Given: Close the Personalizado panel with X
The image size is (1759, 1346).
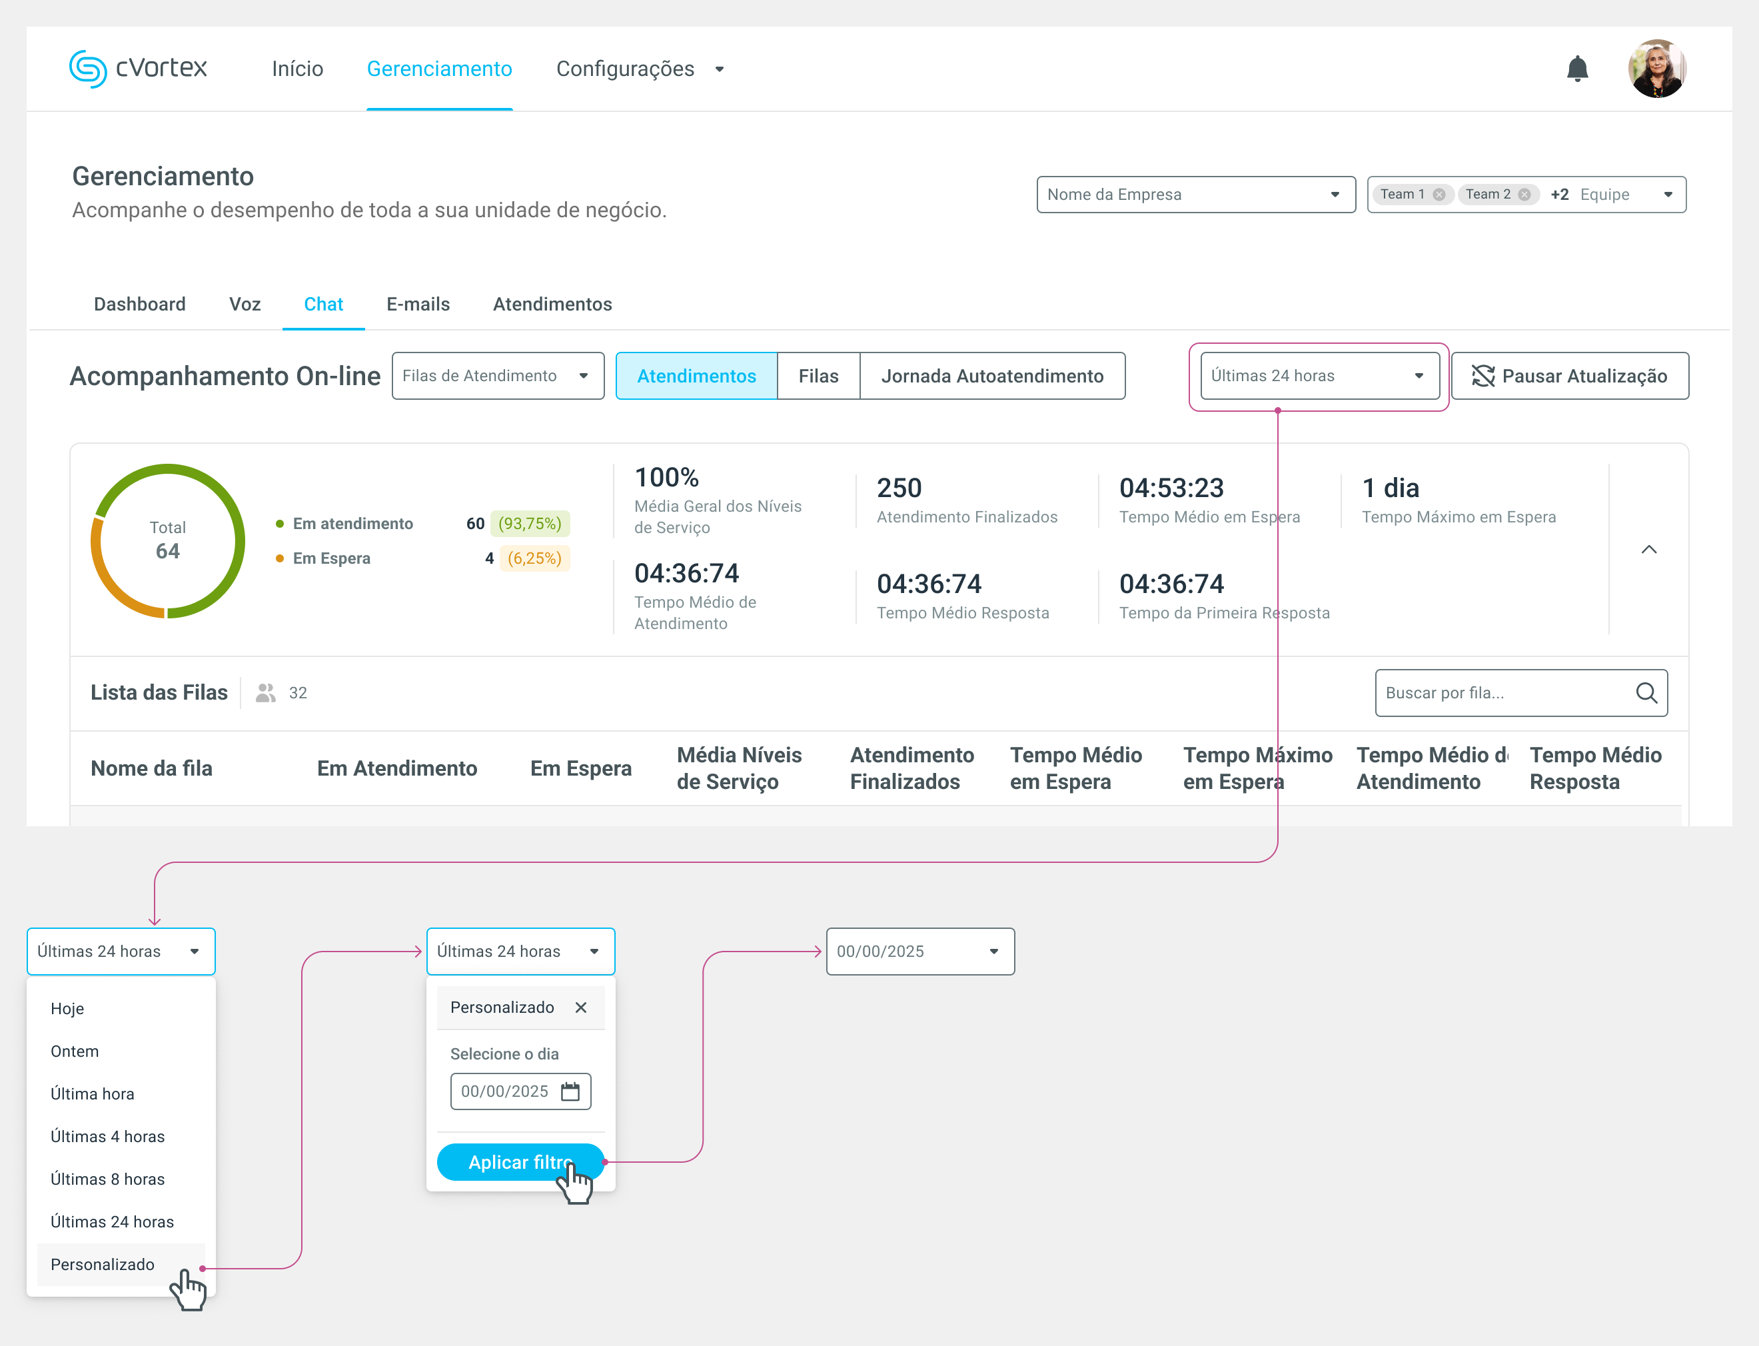Looking at the screenshot, I should pyautogui.click(x=581, y=1007).
